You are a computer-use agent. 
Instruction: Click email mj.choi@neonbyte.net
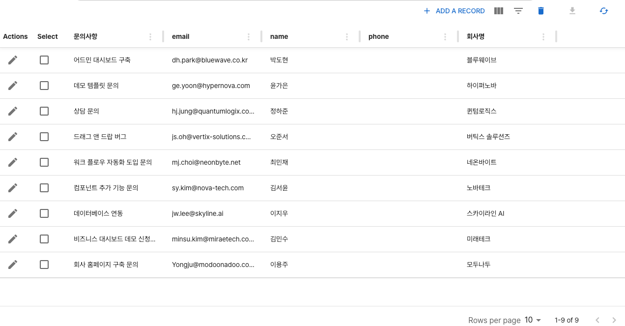206,162
